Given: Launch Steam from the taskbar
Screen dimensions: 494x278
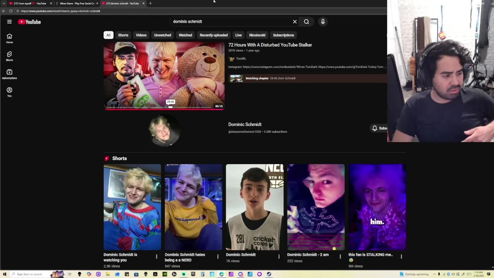Looking at the screenshot, I should (269, 274).
